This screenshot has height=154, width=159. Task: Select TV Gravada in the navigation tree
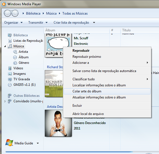coord(22,79)
